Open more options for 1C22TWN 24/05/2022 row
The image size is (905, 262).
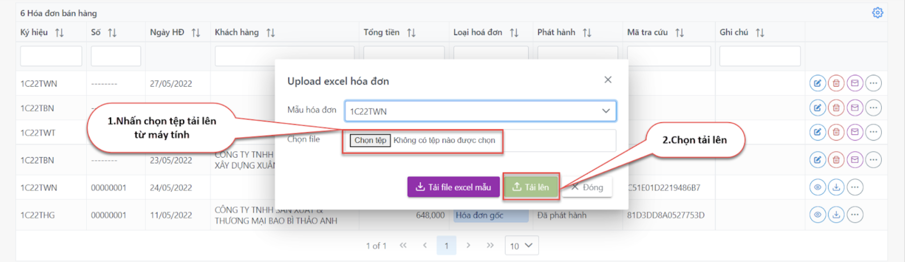(855, 187)
